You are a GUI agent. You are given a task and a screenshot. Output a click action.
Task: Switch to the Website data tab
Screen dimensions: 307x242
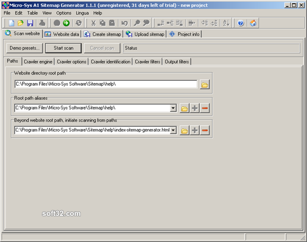(62, 34)
